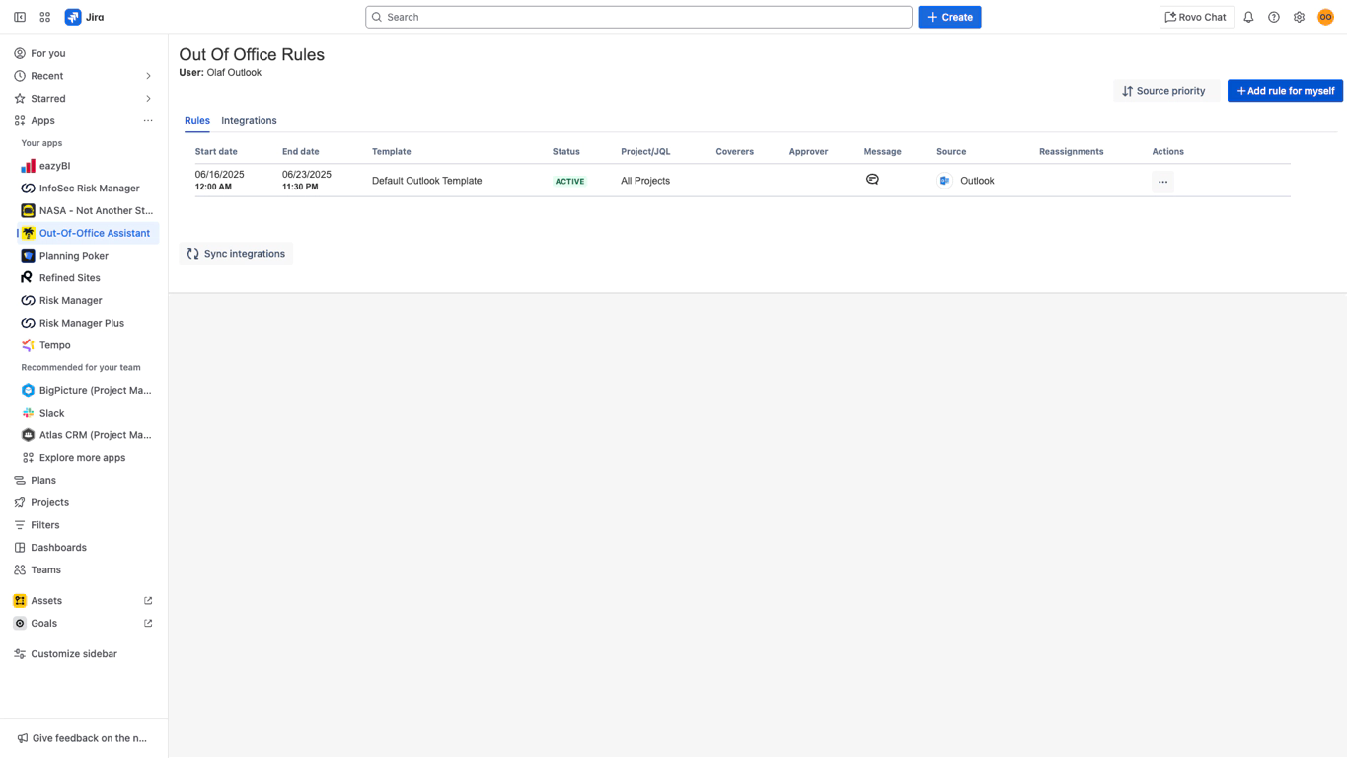Viewport: 1347px width, 758px height.
Task: View the rule's message bubble icon
Action: coord(872,180)
